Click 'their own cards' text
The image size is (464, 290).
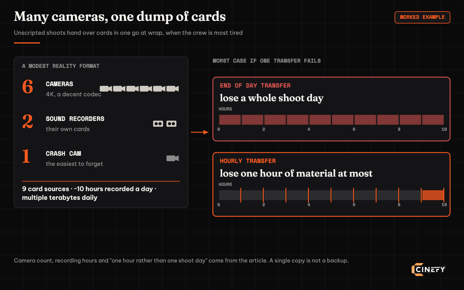(68, 129)
